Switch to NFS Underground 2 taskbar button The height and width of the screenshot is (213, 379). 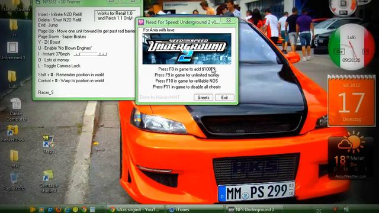click(254, 209)
